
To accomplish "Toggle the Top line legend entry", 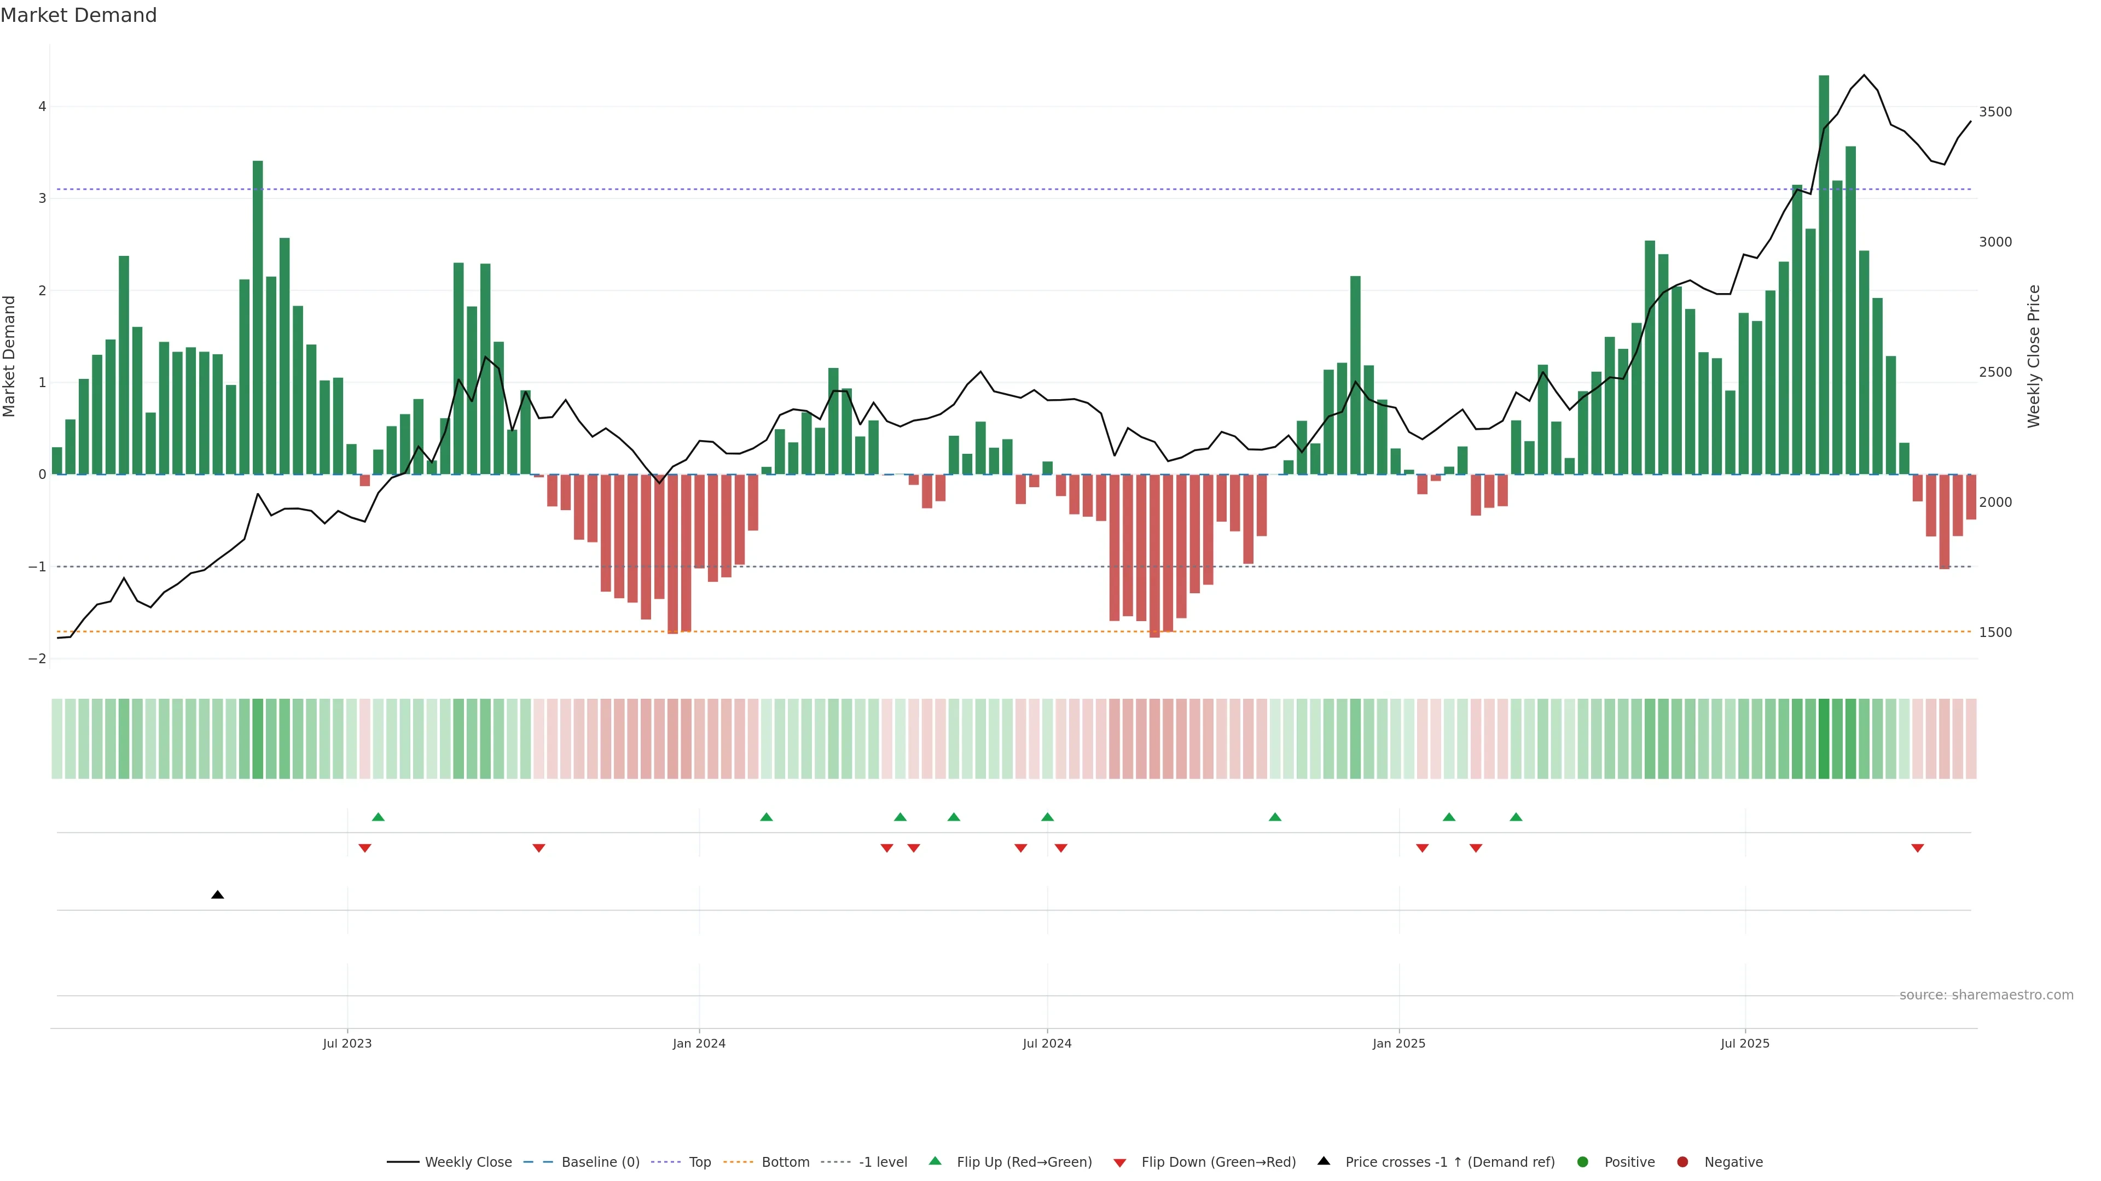I will 699,1161.
